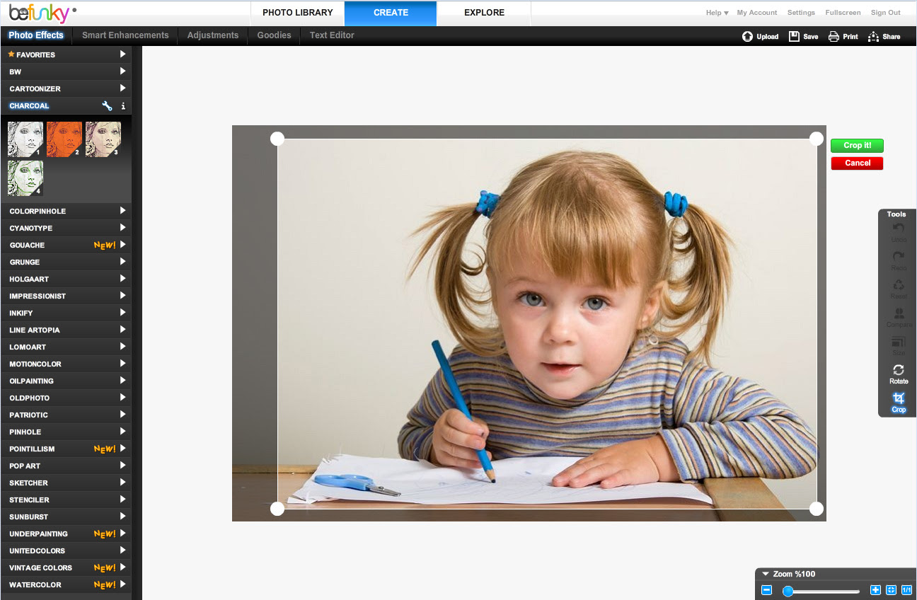Click the Save disk icon
Screen dimensions: 917x600
coord(794,36)
